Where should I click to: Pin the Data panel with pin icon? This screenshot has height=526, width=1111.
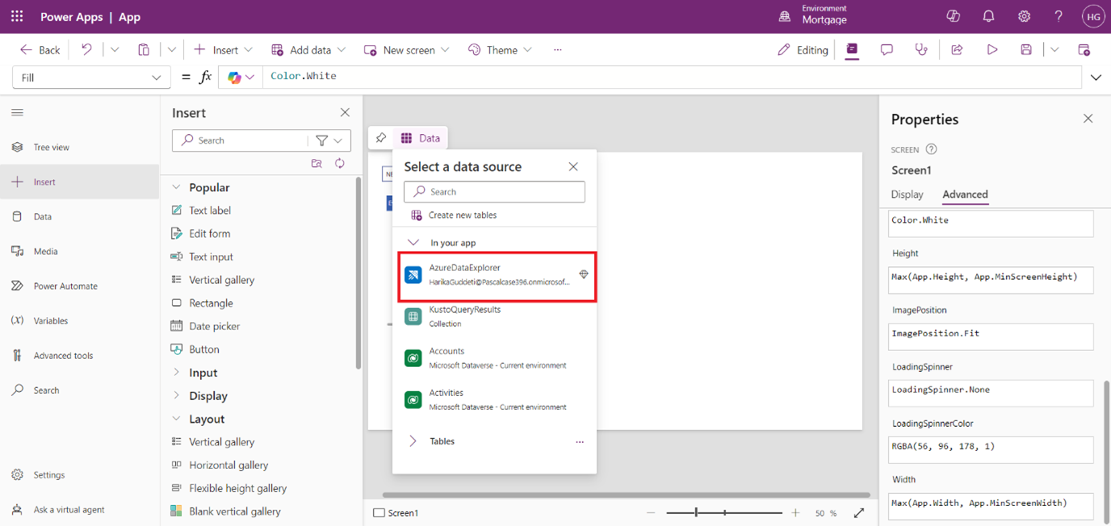pyautogui.click(x=381, y=138)
